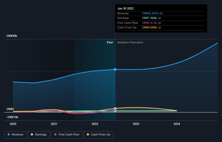Click the 2022 x-axis label
Image resolution: width=222 pixels, height=142 pixels.
(x=95, y=124)
